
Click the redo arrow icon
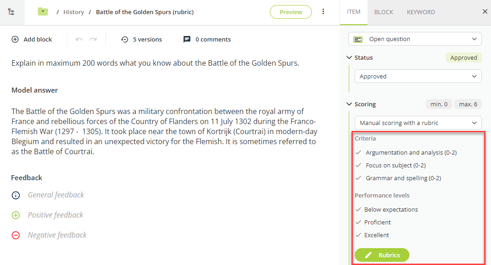93,39
